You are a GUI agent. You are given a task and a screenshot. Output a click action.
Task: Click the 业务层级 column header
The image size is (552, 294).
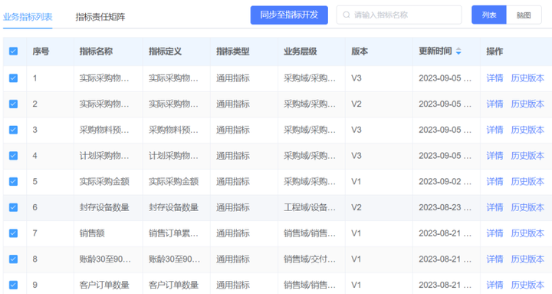point(301,51)
